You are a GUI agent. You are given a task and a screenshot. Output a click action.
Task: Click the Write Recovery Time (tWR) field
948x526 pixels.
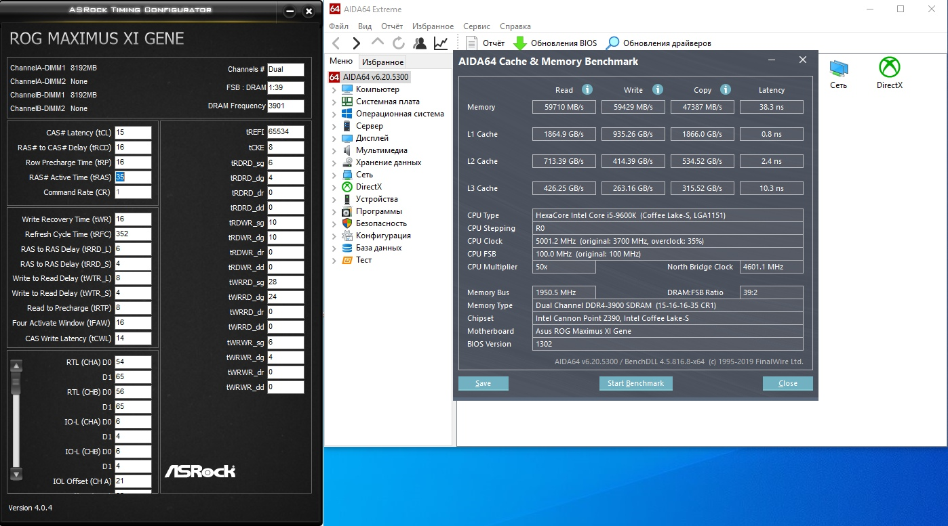[x=133, y=219]
